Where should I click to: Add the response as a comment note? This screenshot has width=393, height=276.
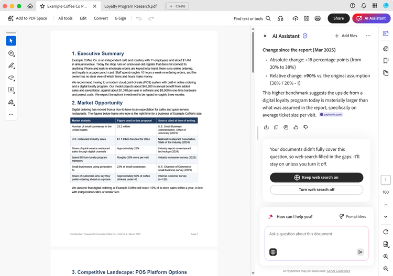coord(286,127)
